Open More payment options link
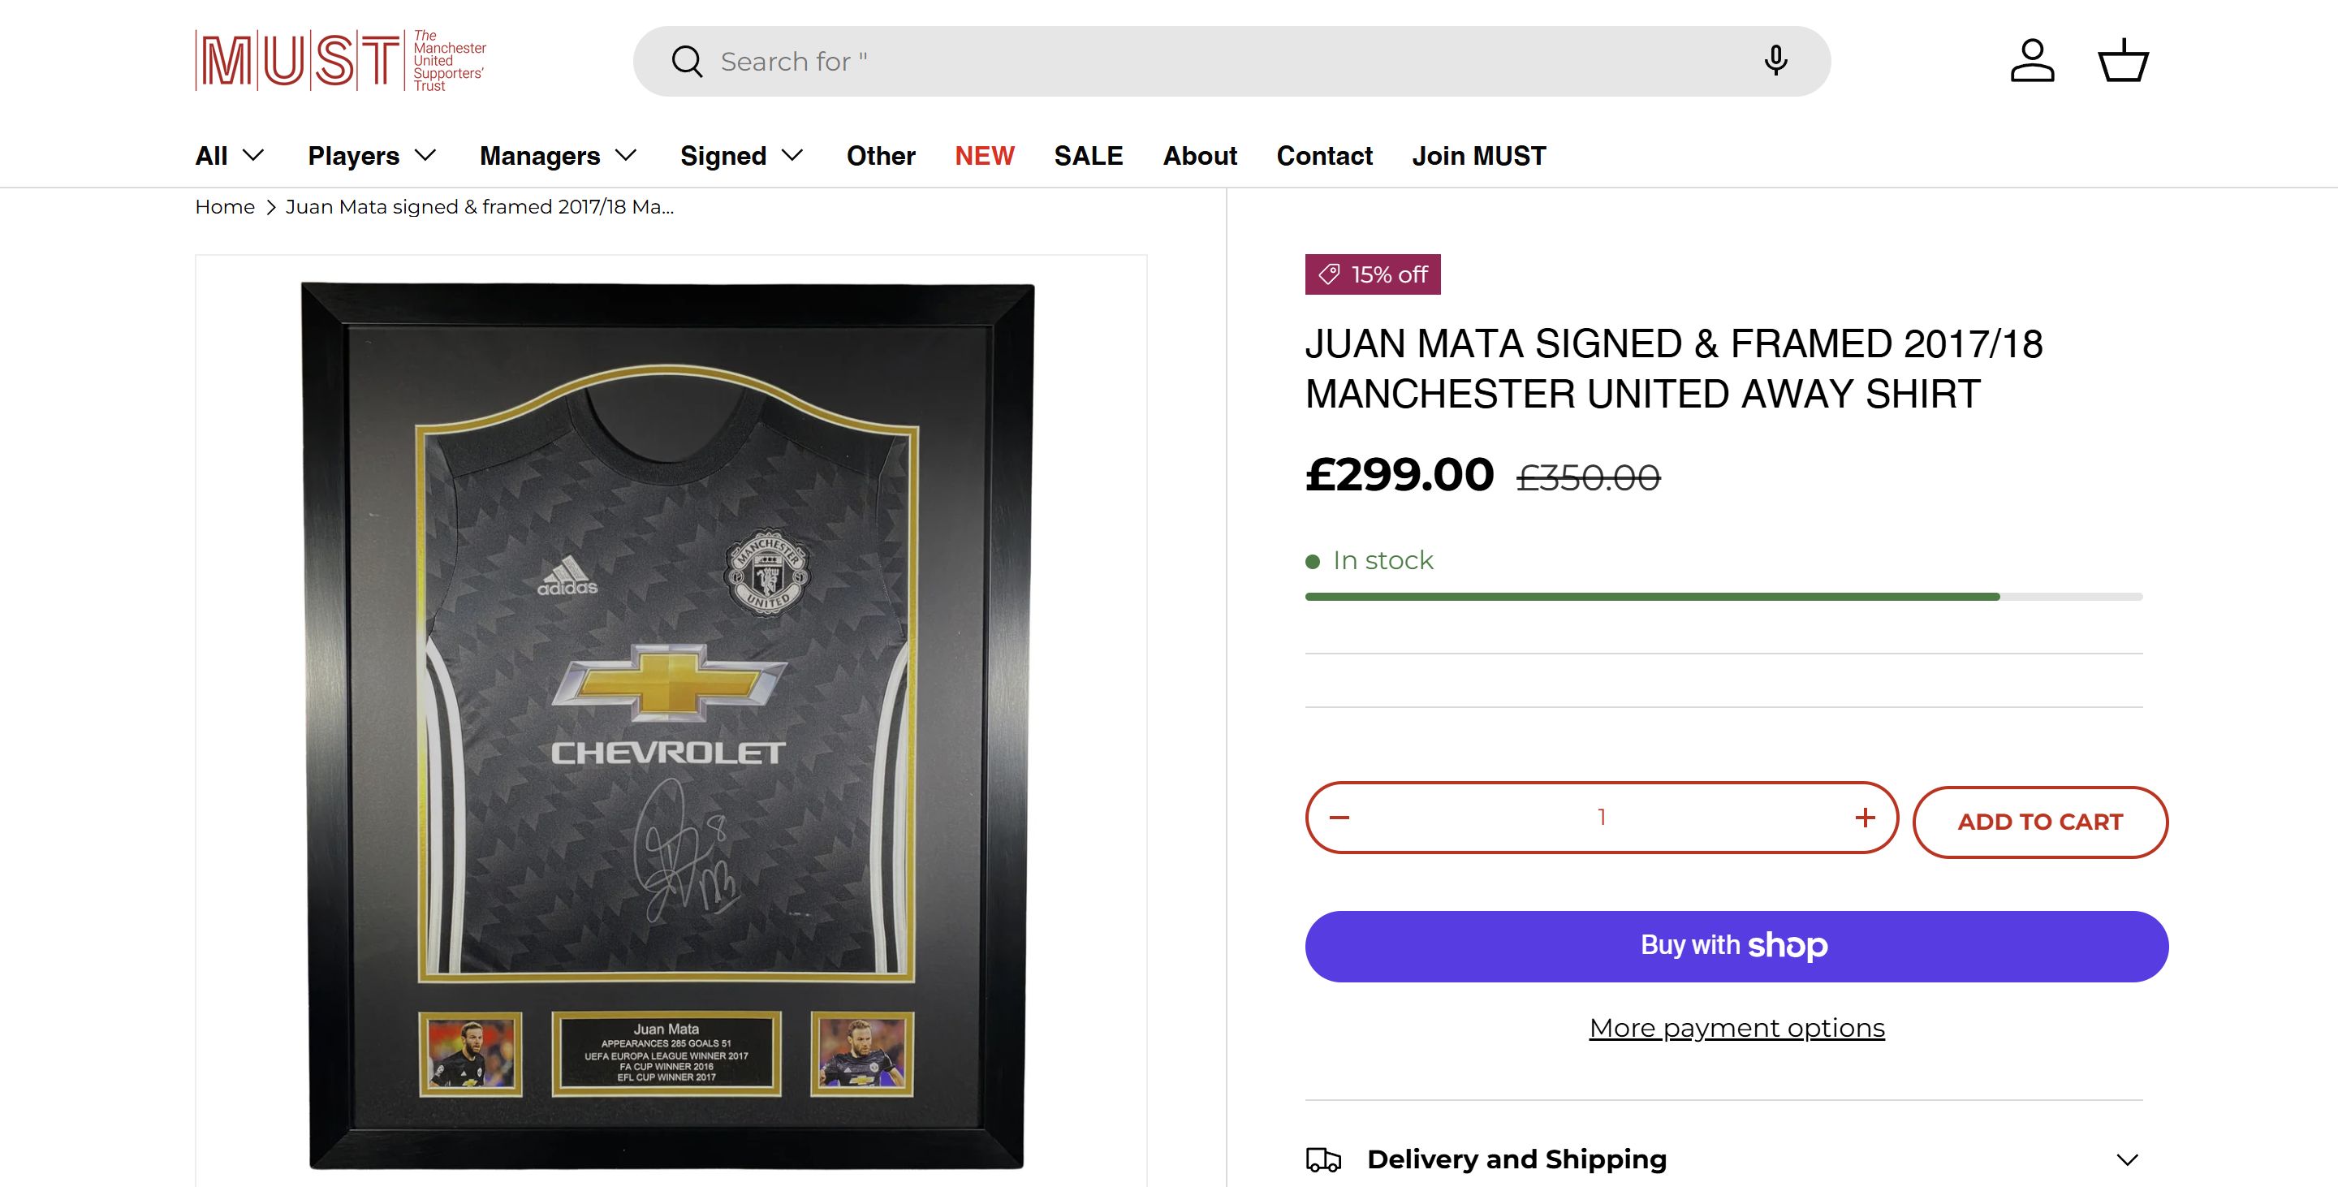Image resolution: width=2338 pixels, height=1187 pixels. click(1736, 1028)
